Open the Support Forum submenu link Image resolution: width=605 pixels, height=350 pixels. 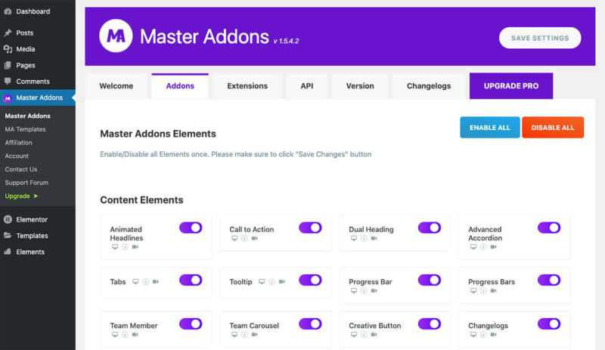click(26, 182)
